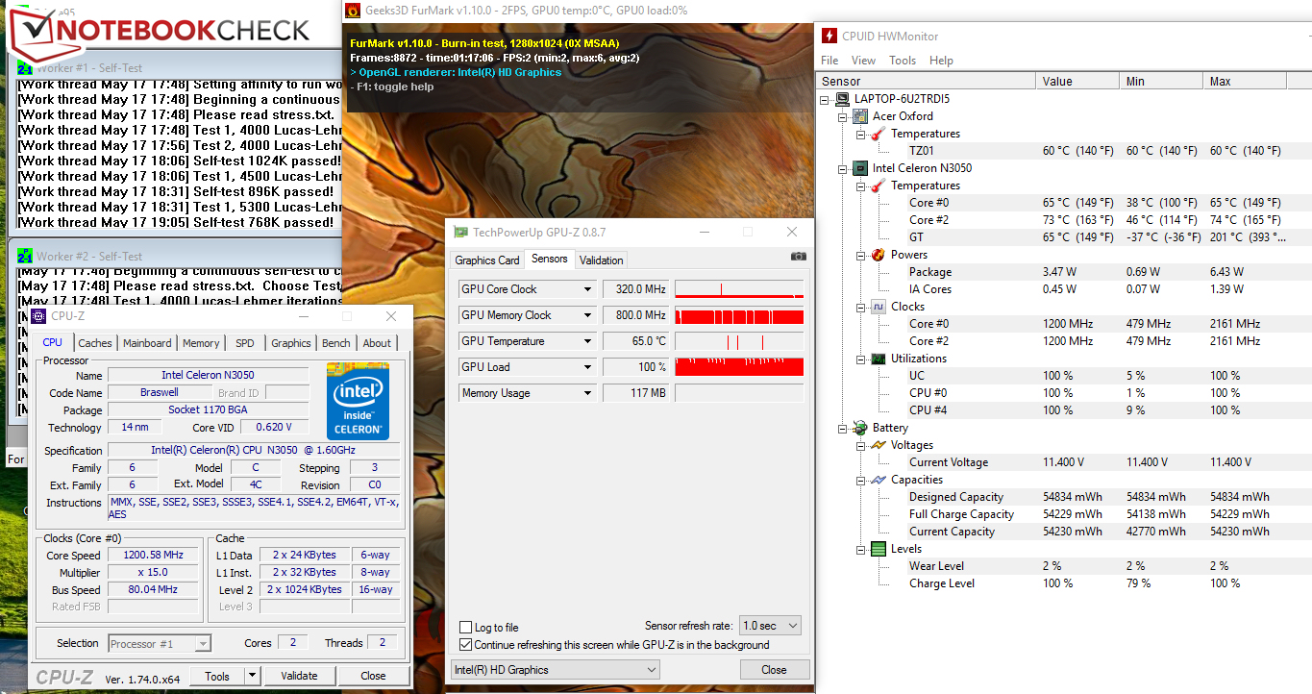Image resolution: width=1312 pixels, height=694 pixels.
Task: Click the Close button in CPU-Z
Action: [x=373, y=676]
